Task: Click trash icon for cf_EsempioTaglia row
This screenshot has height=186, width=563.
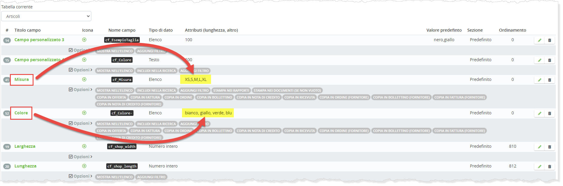Action: [x=550, y=40]
